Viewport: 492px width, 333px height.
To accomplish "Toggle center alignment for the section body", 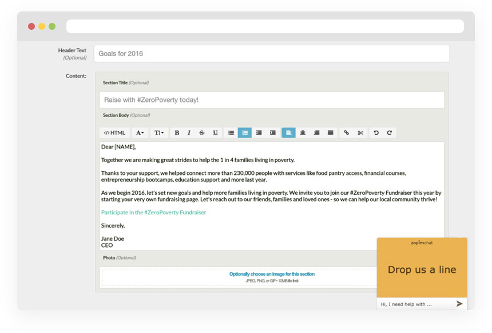I will tap(302, 132).
